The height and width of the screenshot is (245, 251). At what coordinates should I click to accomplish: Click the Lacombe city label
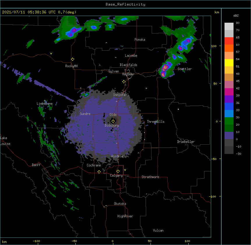(131, 56)
